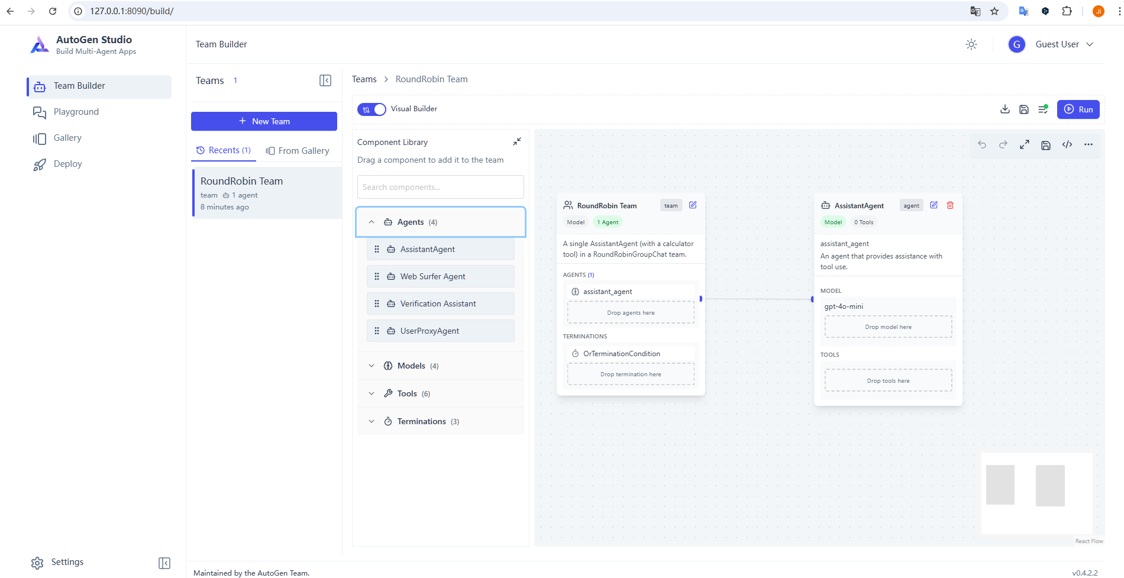Open browser extensions puzzle icon
Image resolution: width=1124 pixels, height=578 pixels.
click(x=1067, y=11)
